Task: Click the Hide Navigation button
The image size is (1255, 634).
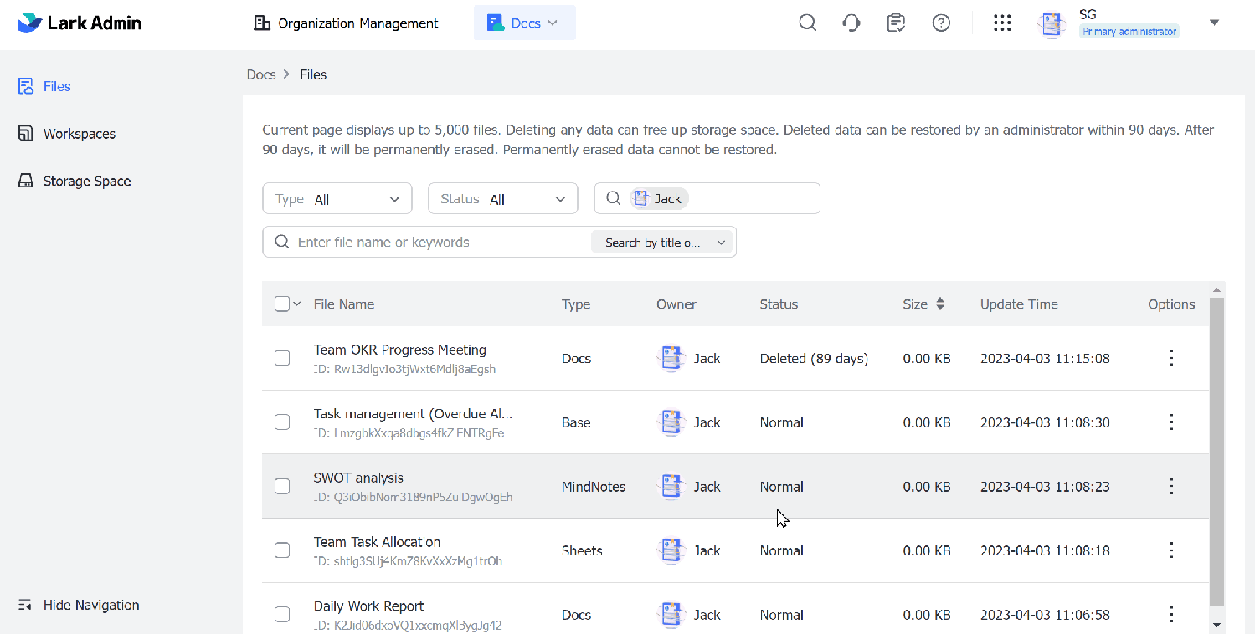Action: (78, 605)
